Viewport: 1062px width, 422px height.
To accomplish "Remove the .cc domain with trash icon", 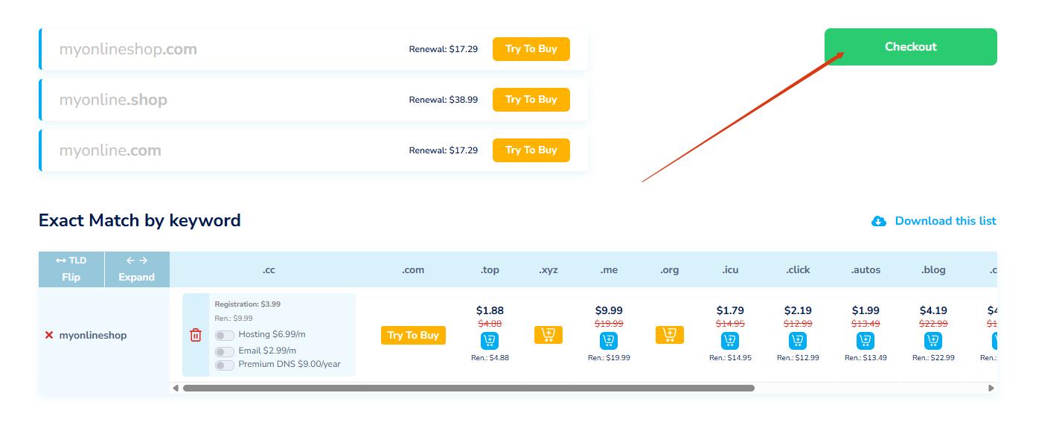I will pos(196,335).
